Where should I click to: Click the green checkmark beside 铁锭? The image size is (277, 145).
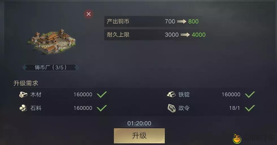click(x=250, y=95)
